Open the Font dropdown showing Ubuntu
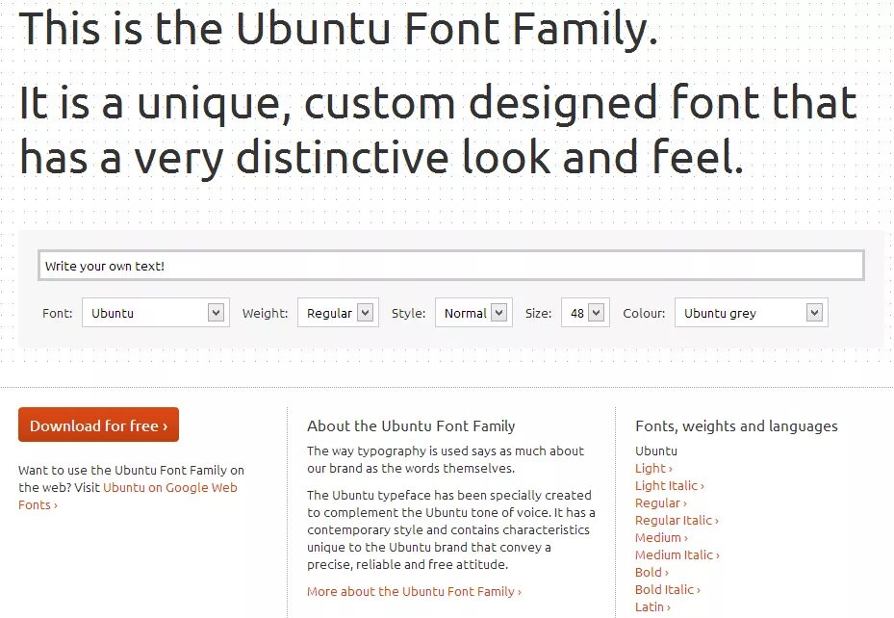 156,313
